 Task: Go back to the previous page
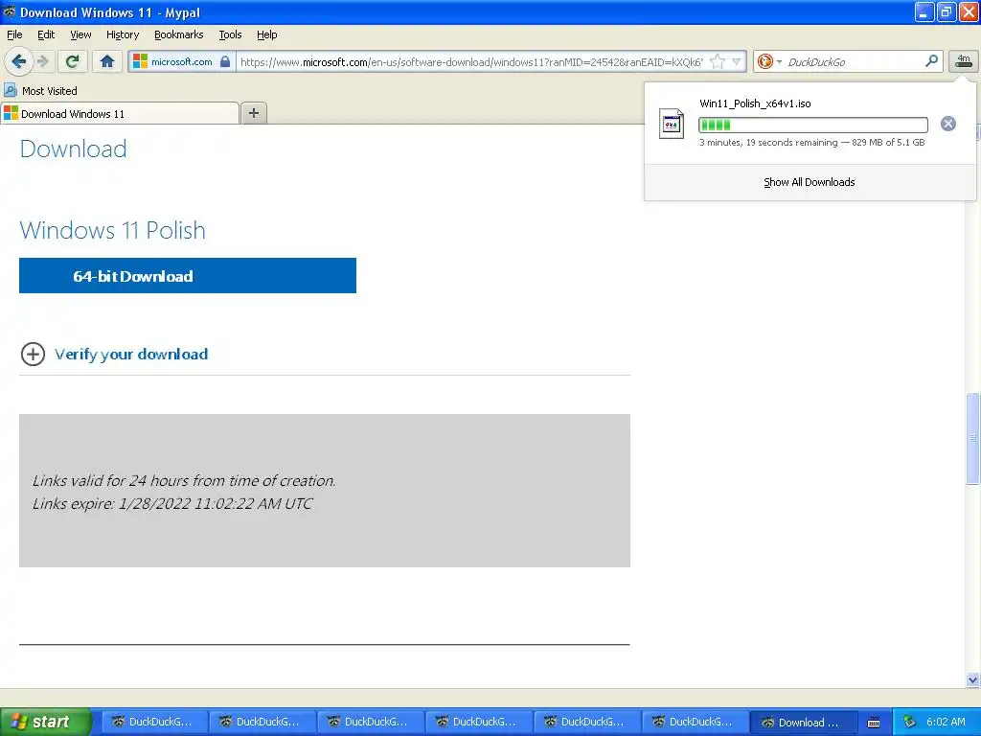19,61
